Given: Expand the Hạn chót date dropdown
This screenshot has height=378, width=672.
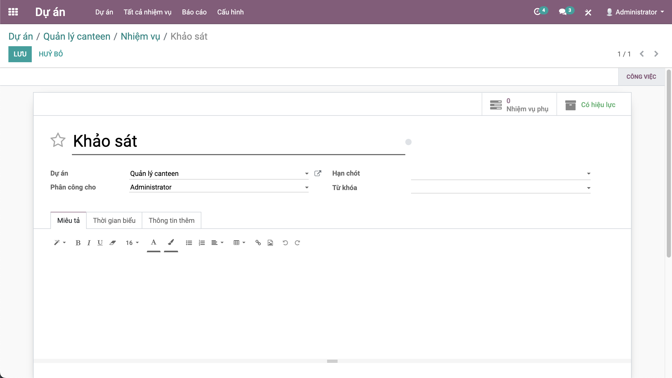Looking at the screenshot, I should click(x=589, y=174).
